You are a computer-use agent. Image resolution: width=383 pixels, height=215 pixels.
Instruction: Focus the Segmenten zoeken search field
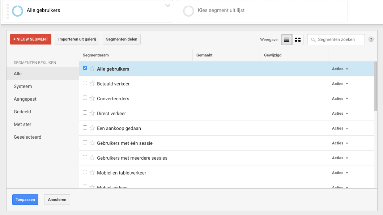(339, 39)
